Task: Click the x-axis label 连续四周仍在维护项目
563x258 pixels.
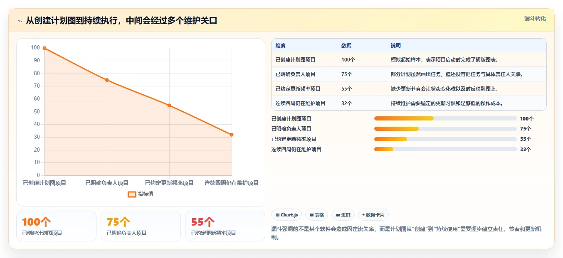Action: 232,183
